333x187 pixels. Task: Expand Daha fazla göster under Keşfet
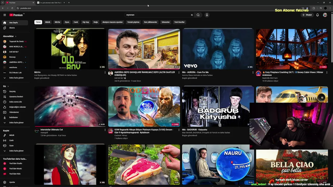point(15,151)
